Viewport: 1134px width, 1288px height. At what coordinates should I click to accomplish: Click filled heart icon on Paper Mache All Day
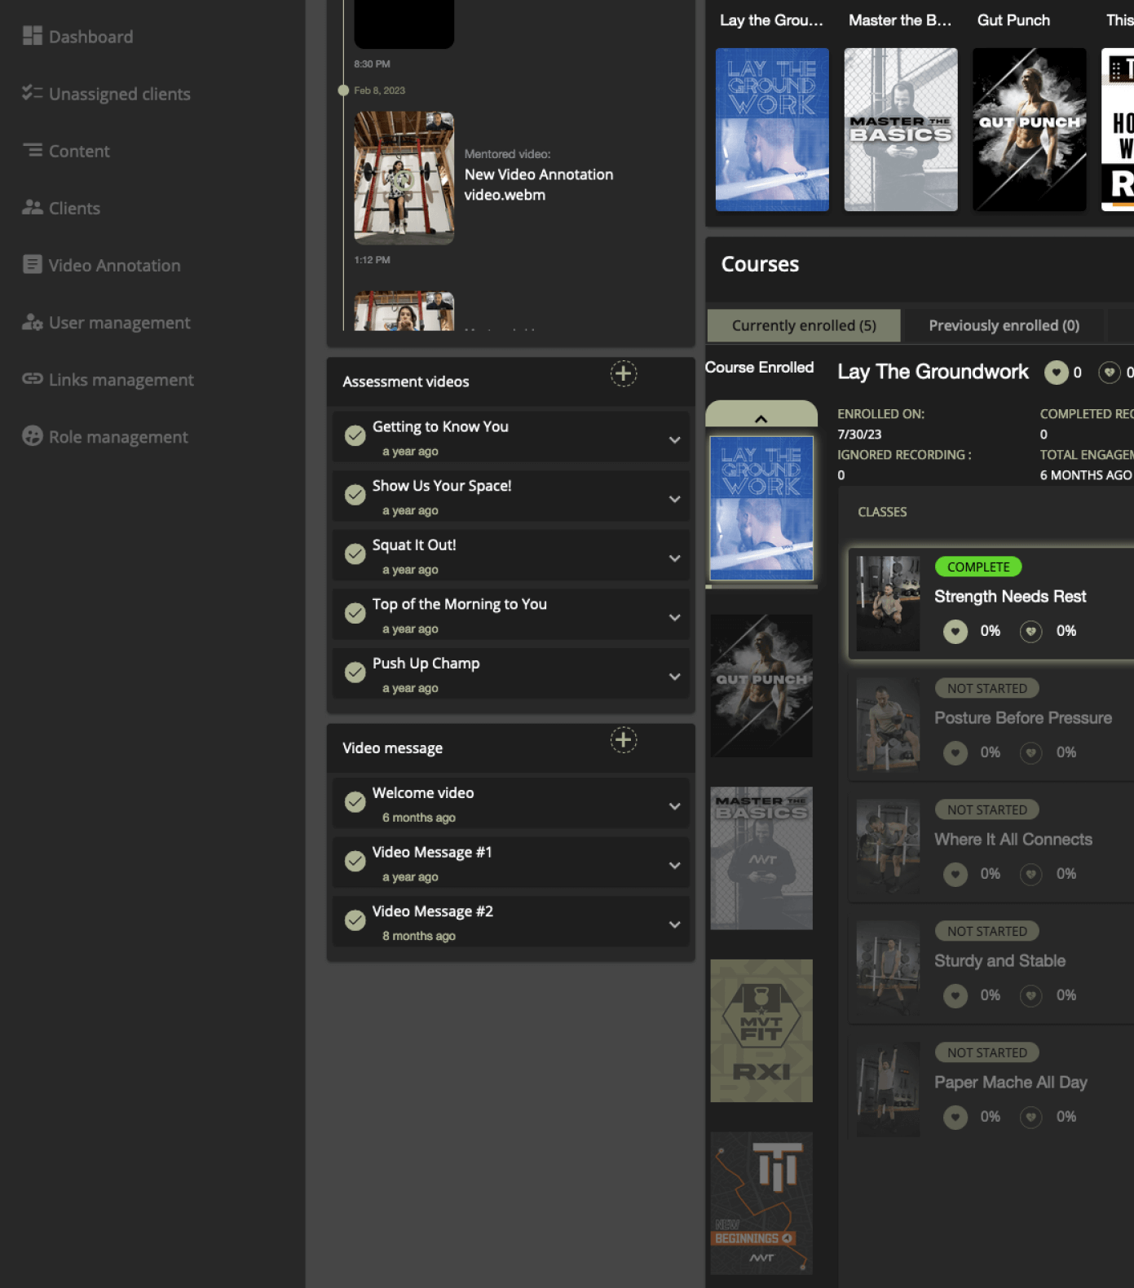point(955,1117)
